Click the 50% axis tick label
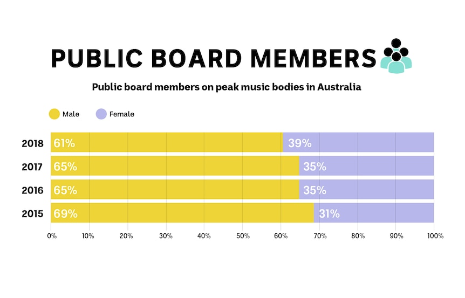 click(243, 236)
